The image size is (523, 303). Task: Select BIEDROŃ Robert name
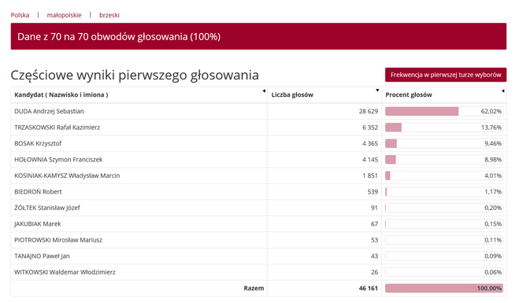[x=38, y=192]
